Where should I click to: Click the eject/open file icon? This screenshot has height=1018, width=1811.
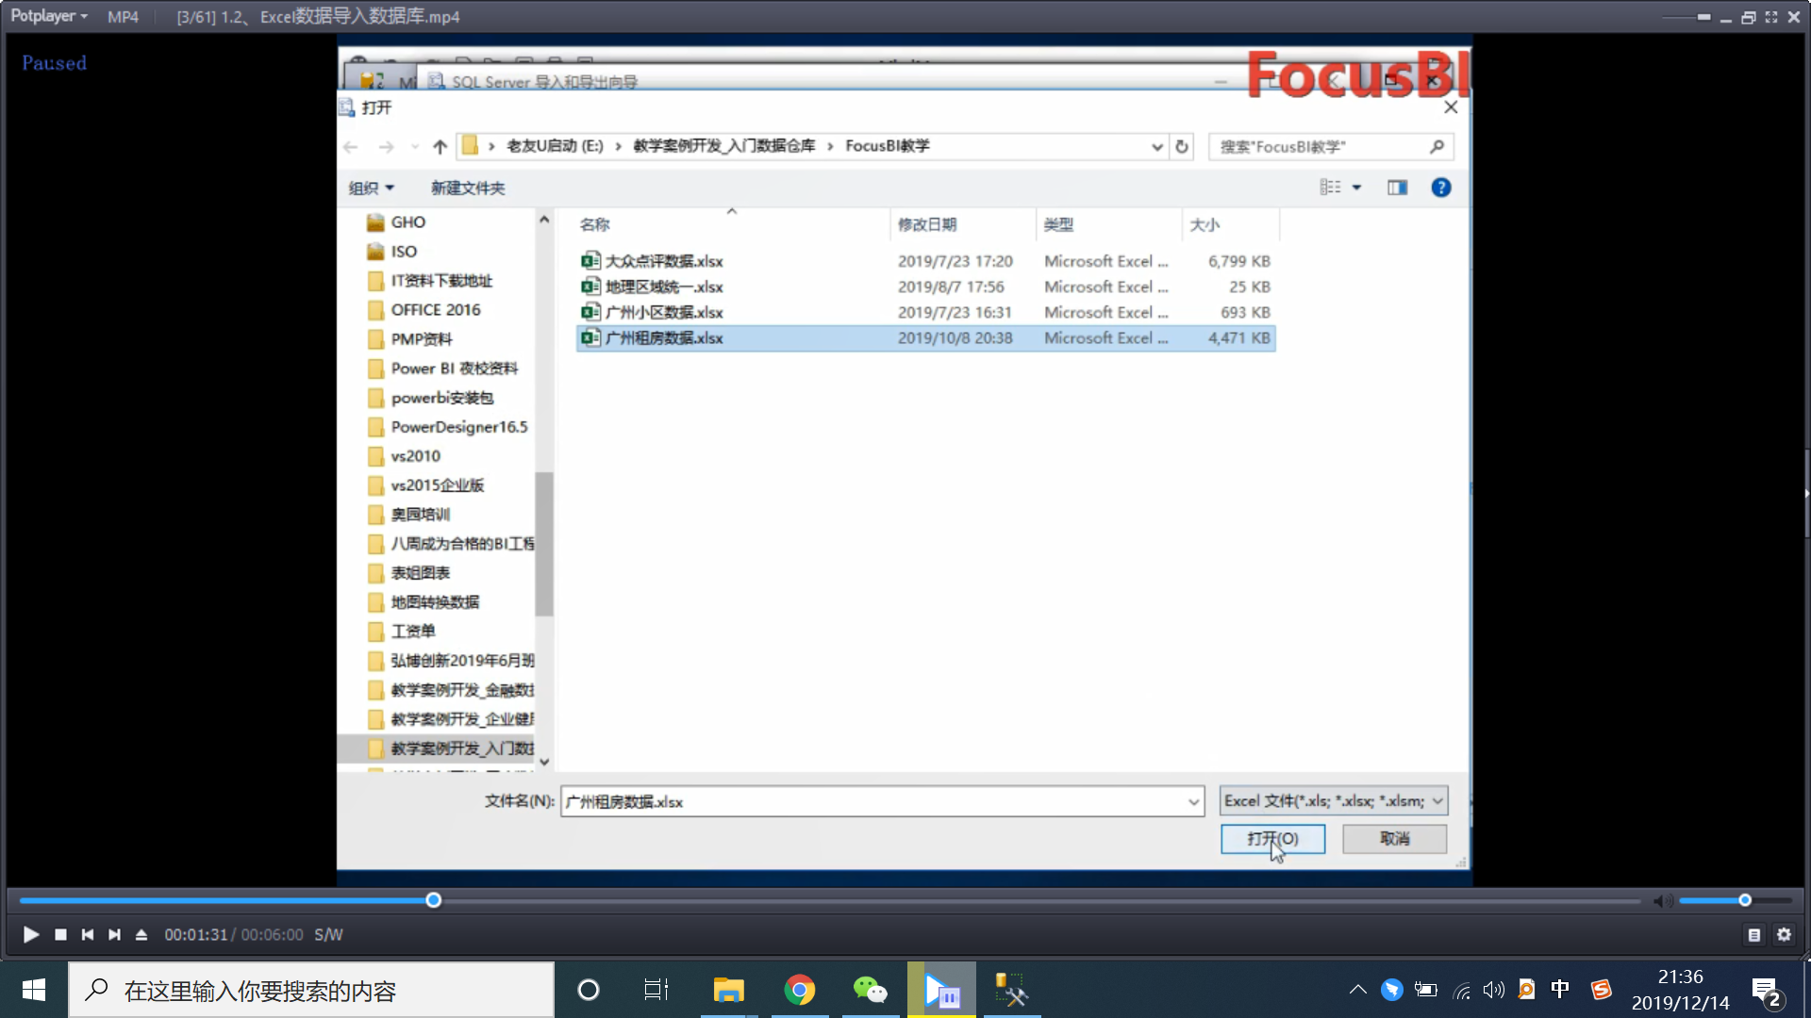tap(141, 934)
